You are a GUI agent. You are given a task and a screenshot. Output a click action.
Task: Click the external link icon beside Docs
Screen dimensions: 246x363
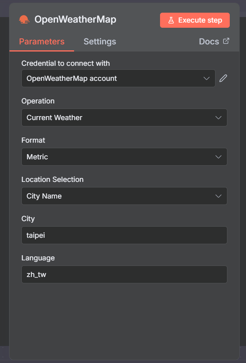tap(226, 41)
